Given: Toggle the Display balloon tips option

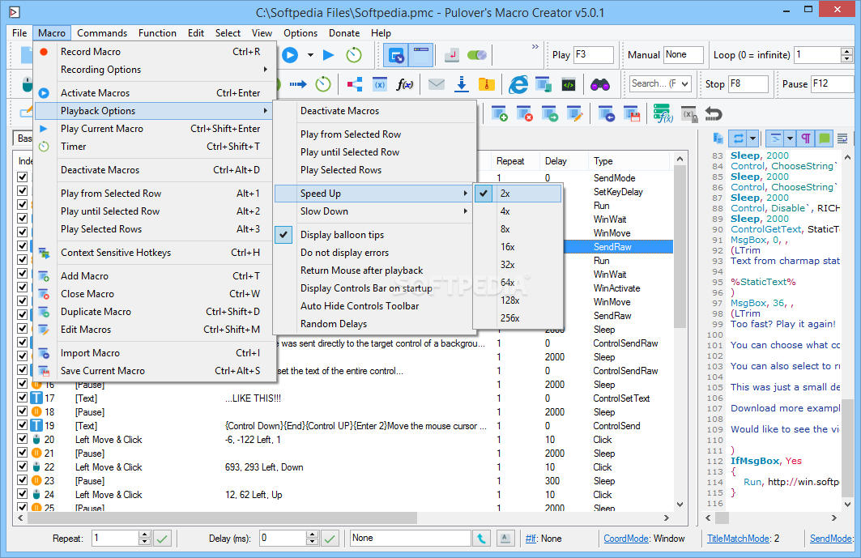Looking at the screenshot, I should point(374,235).
